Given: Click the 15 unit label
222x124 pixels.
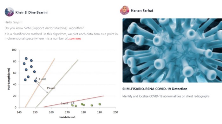Looking at the screenshot, I should coord(51,88).
